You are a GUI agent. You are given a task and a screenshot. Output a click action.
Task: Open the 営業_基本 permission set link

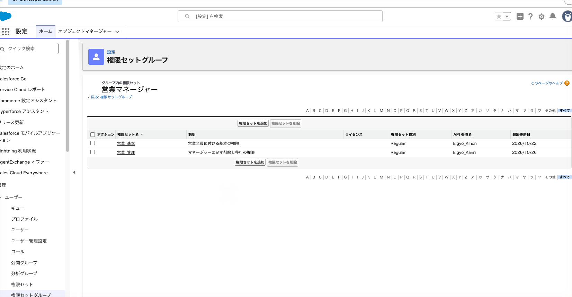126,143
